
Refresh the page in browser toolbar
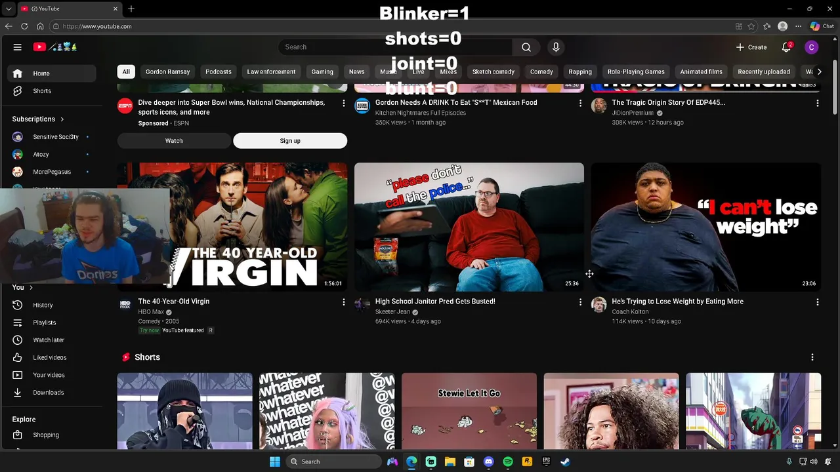point(24,26)
